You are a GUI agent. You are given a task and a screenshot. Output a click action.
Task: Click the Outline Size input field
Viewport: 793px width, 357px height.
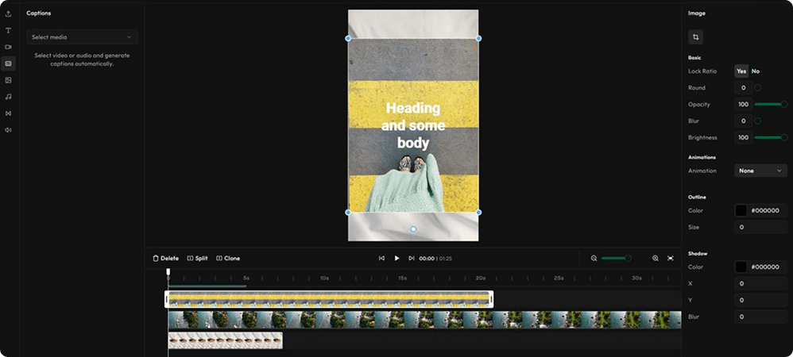click(x=760, y=228)
